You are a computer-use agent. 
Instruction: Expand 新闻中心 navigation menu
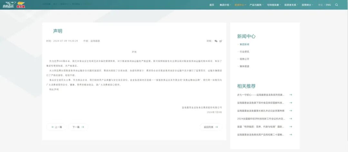coord(240,5)
